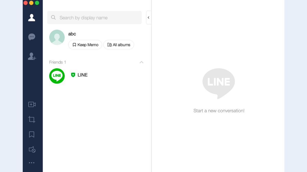
Task: Click the magnifying glass search icon
Action: click(x=53, y=18)
